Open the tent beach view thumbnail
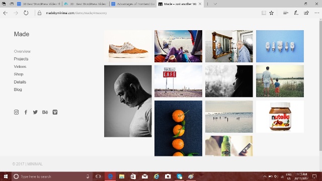The image size is (322, 181). 178,46
